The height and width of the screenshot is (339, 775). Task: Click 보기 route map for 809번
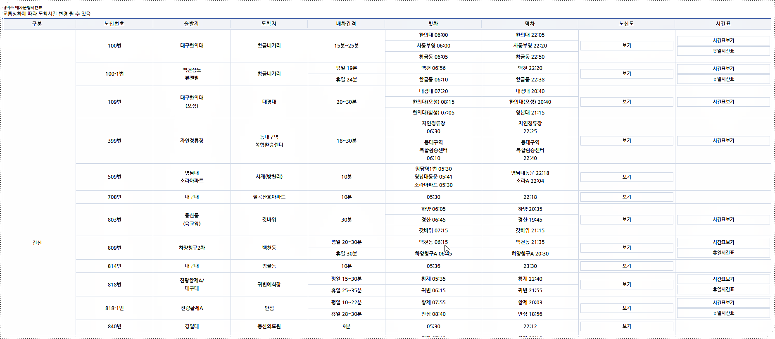point(627,248)
